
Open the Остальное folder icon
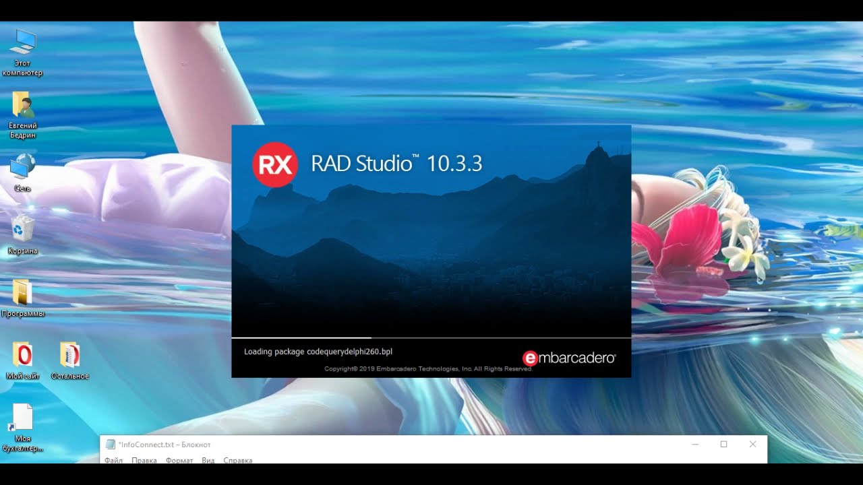click(69, 360)
